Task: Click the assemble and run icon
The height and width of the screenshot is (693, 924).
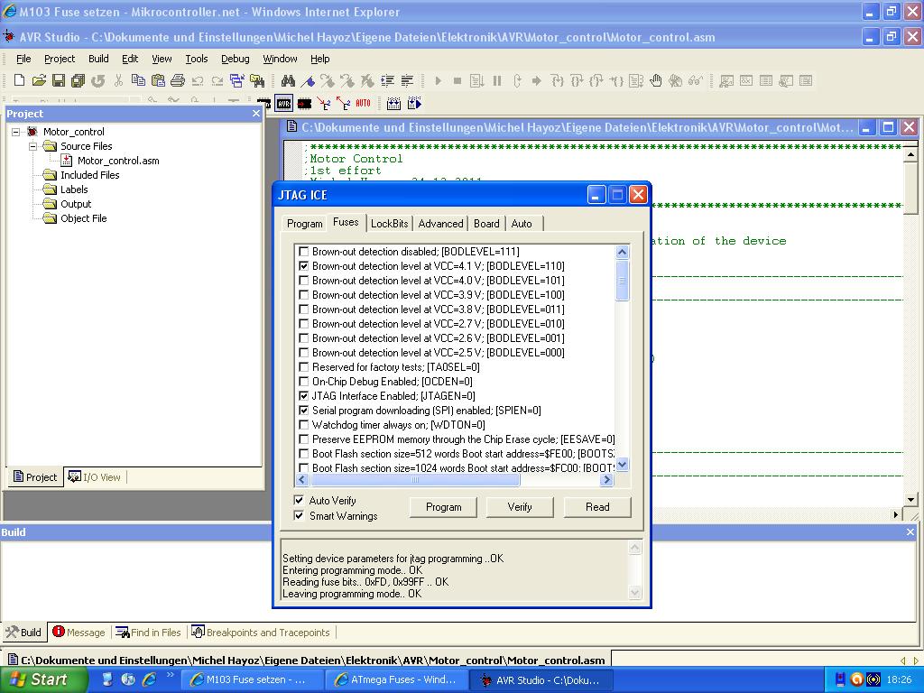Action: (414, 104)
